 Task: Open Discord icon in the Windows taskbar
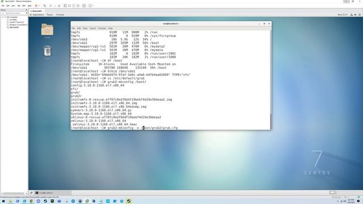click(38, 201)
